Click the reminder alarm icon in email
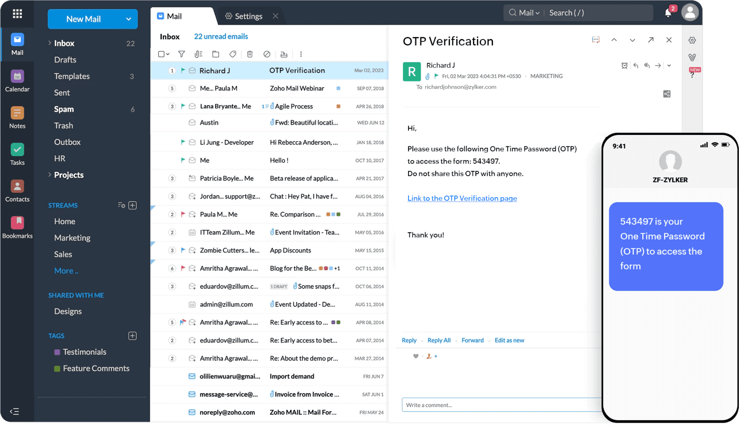The height and width of the screenshot is (433, 739). pyautogui.click(x=624, y=65)
